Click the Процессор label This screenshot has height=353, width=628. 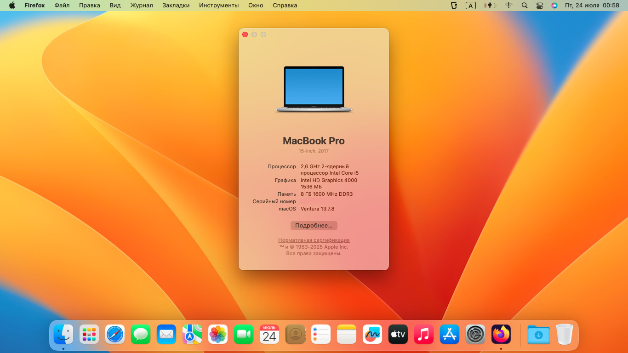(x=282, y=166)
